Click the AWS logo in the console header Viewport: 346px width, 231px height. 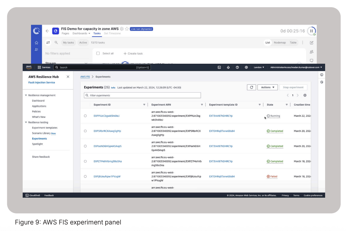click(29, 67)
